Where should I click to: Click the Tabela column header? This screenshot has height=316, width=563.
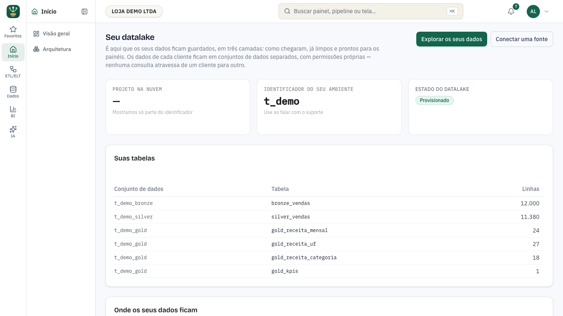click(280, 189)
